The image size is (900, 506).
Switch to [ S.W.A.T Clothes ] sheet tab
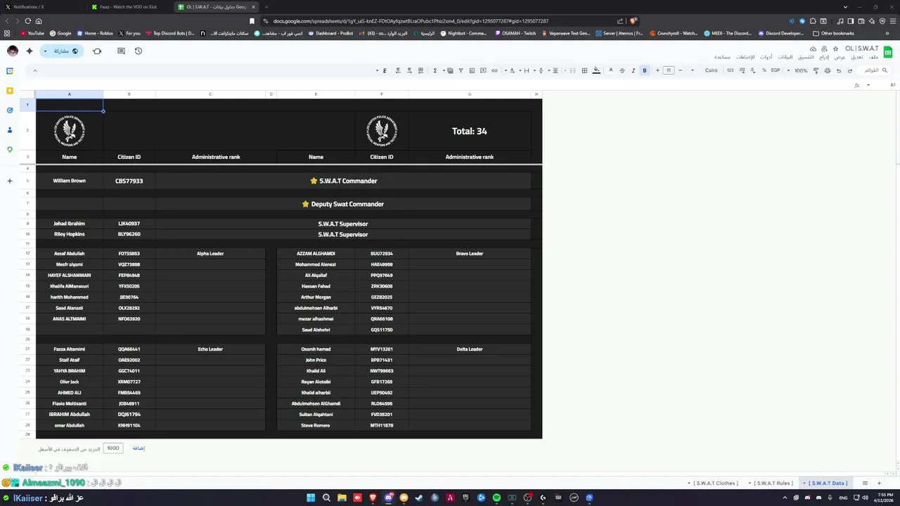[x=714, y=483]
